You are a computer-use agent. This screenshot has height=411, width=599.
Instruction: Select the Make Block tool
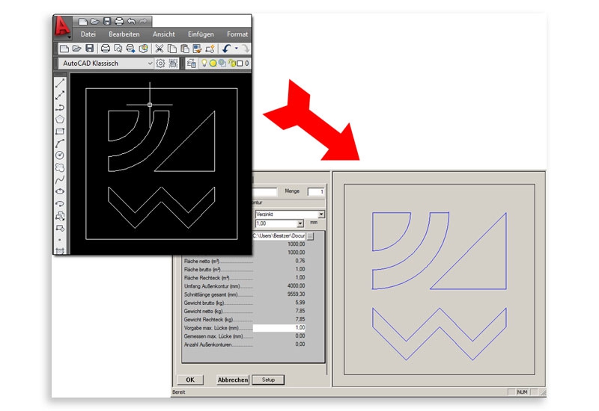point(60,228)
